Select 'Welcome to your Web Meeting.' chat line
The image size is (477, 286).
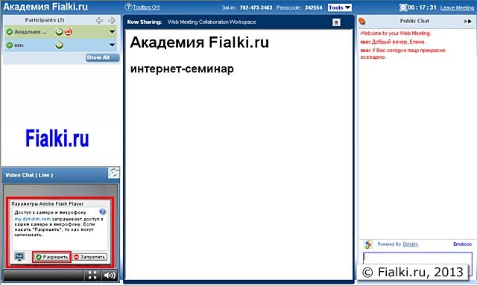pyautogui.click(x=396, y=33)
